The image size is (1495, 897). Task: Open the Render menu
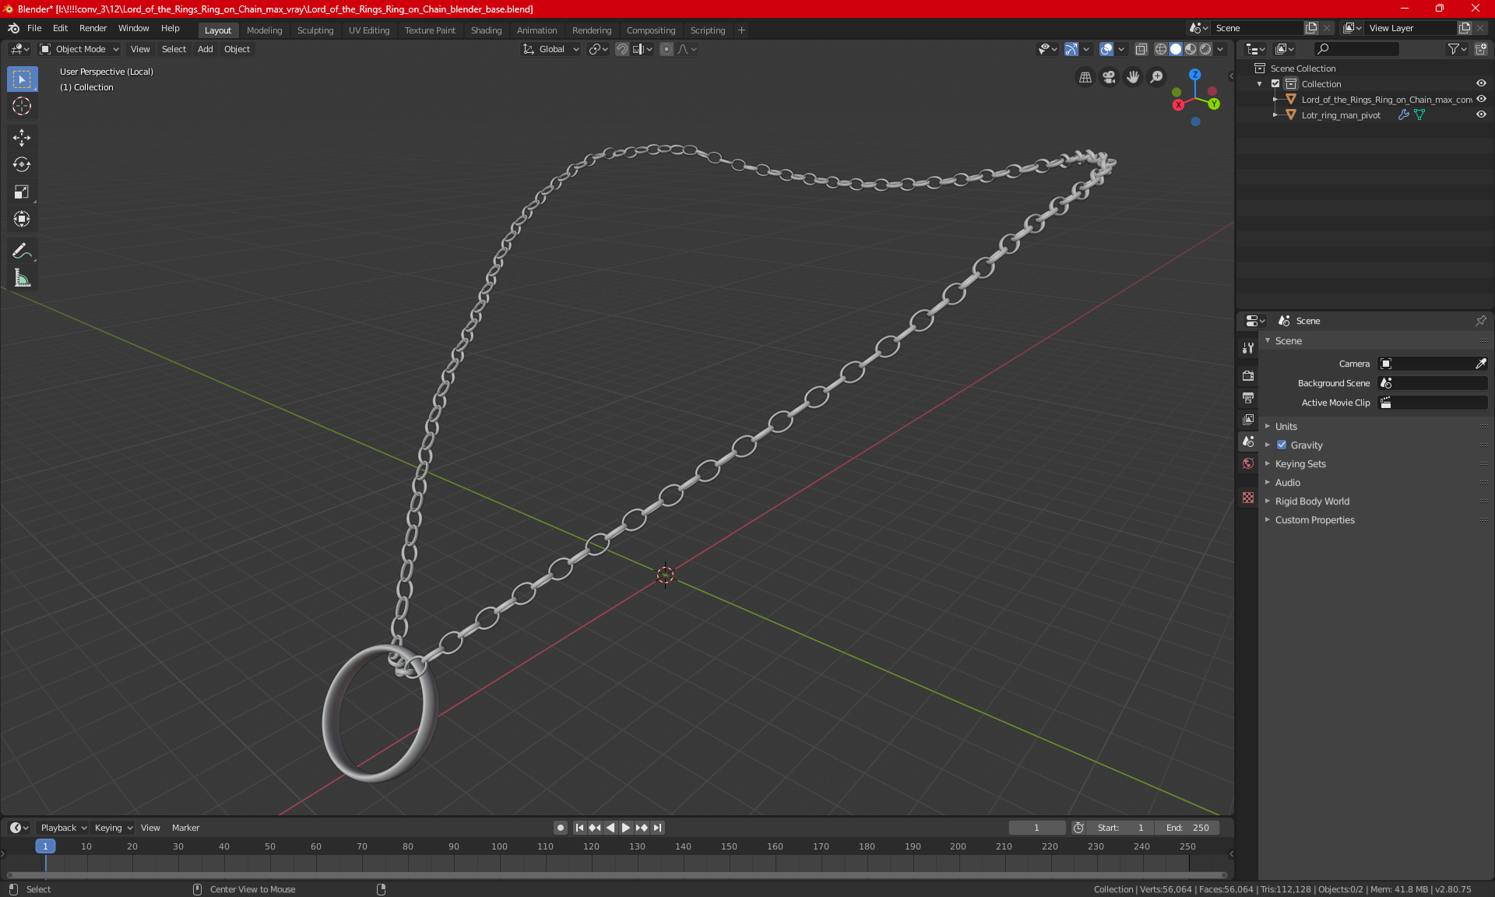(x=93, y=28)
